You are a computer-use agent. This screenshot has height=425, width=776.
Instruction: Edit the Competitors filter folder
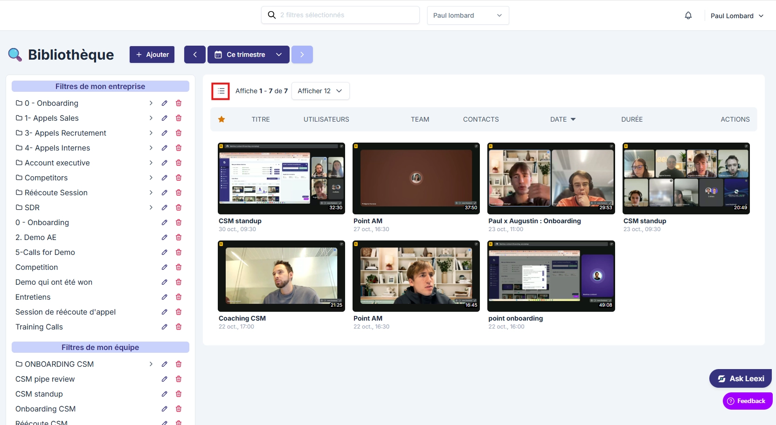[165, 178]
